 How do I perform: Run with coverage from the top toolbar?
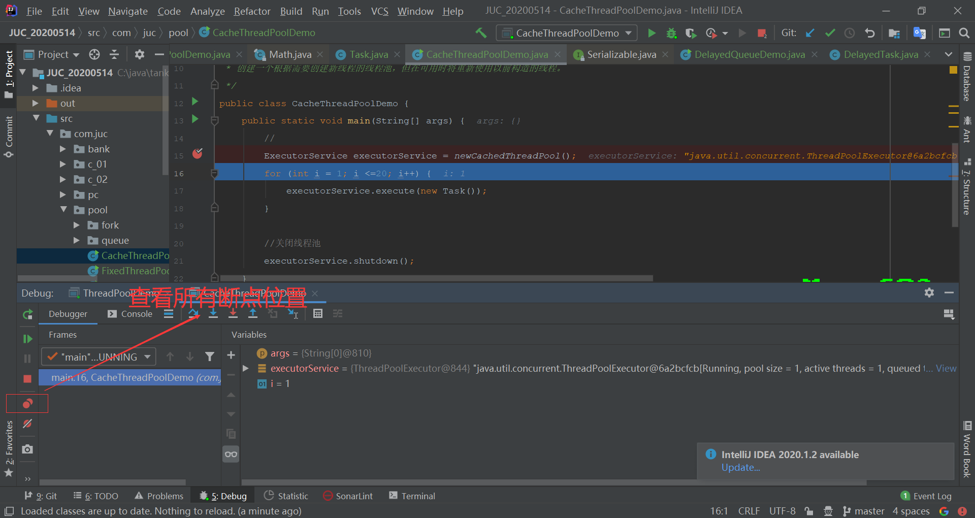(691, 33)
